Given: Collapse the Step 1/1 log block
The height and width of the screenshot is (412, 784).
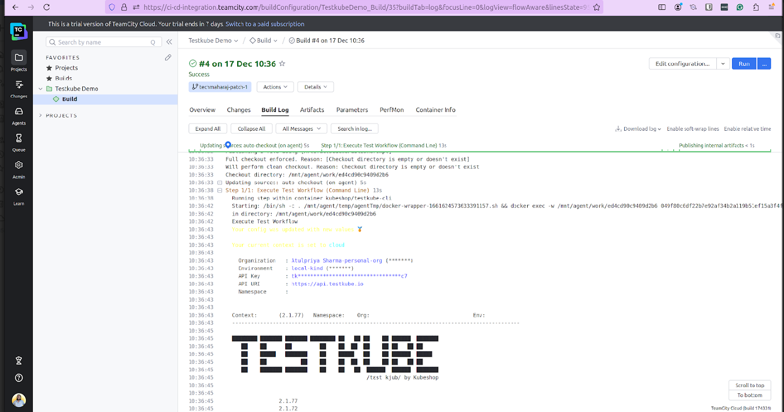Looking at the screenshot, I should pos(220,190).
